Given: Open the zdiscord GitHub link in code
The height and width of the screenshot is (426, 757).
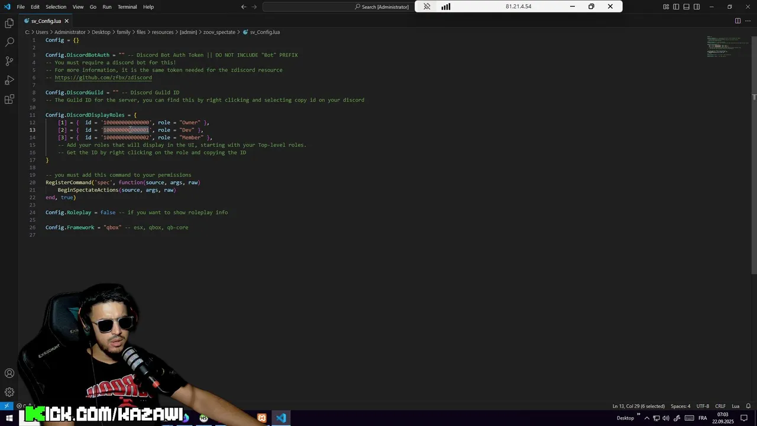Looking at the screenshot, I should [x=103, y=78].
